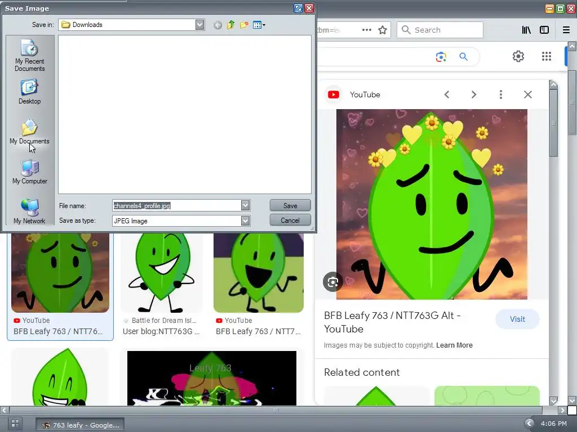Open page actions three-dot menu in the address bar
The image size is (577, 432).
(366, 30)
